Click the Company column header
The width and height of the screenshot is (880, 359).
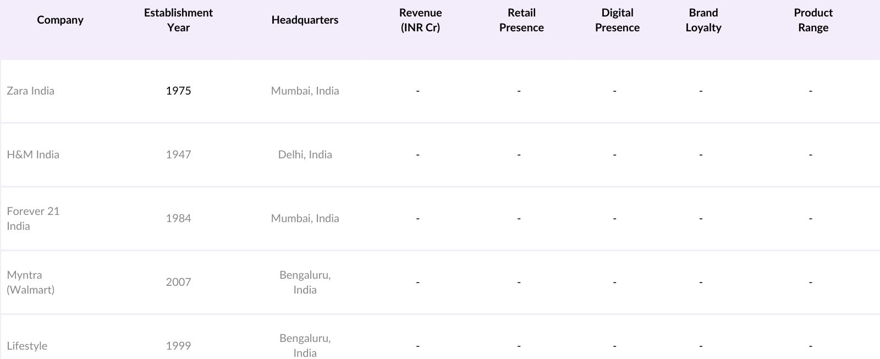pyautogui.click(x=60, y=20)
